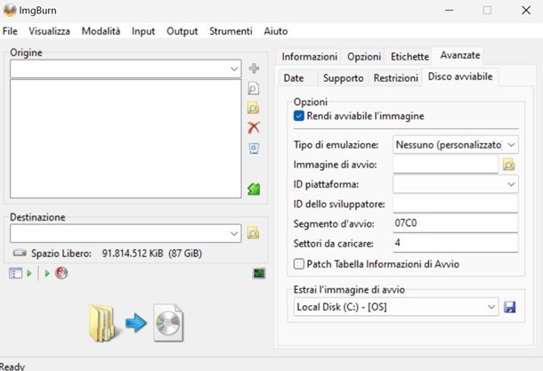Viewport: 543px width, 371px height.
Task: Open Local Disk (C:) extraction drive dropdown
Action: pos(491,307)
